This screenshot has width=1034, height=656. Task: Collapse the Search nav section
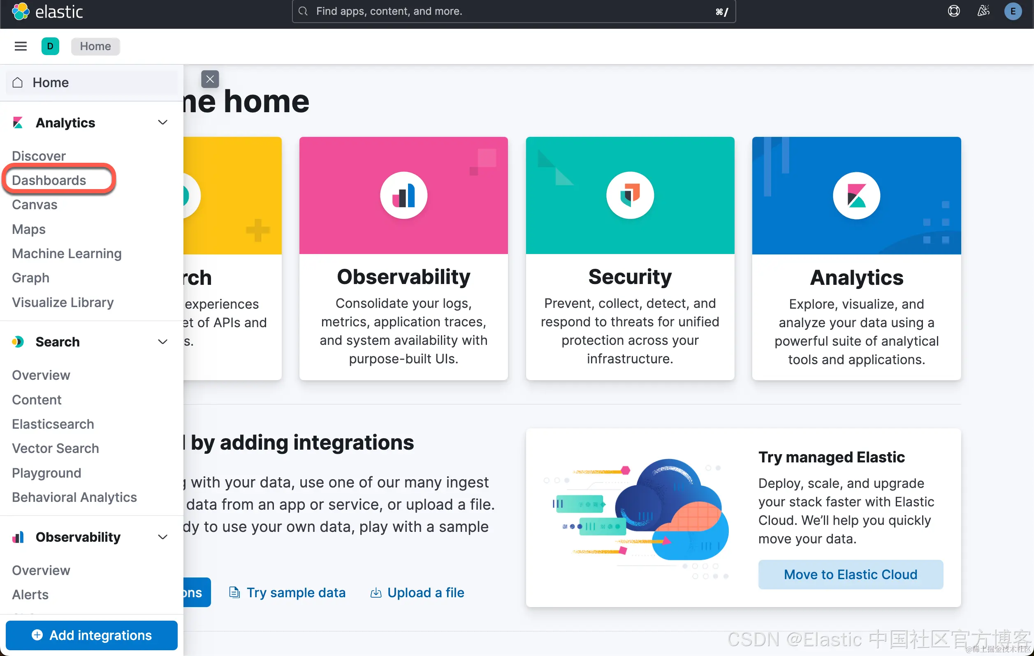point(163,342)
